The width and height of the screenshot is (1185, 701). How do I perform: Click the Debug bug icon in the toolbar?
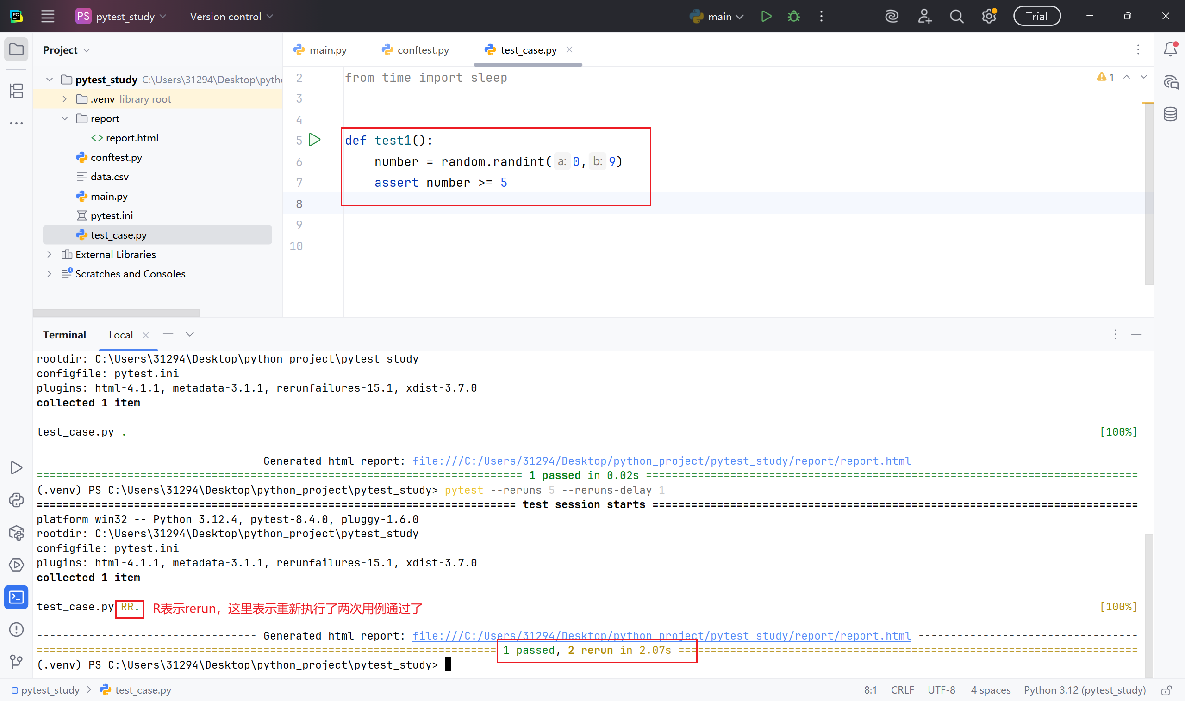(x=793, y=17)
